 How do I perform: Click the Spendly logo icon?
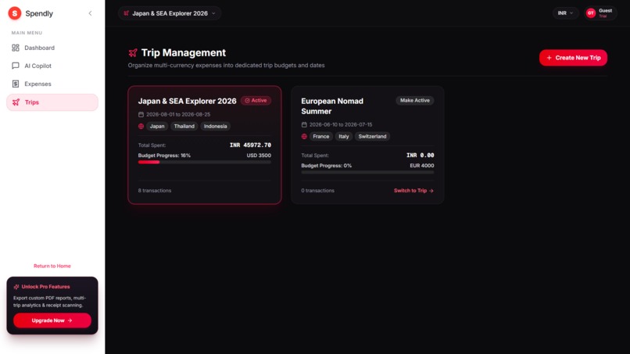(x=15, y=13)
